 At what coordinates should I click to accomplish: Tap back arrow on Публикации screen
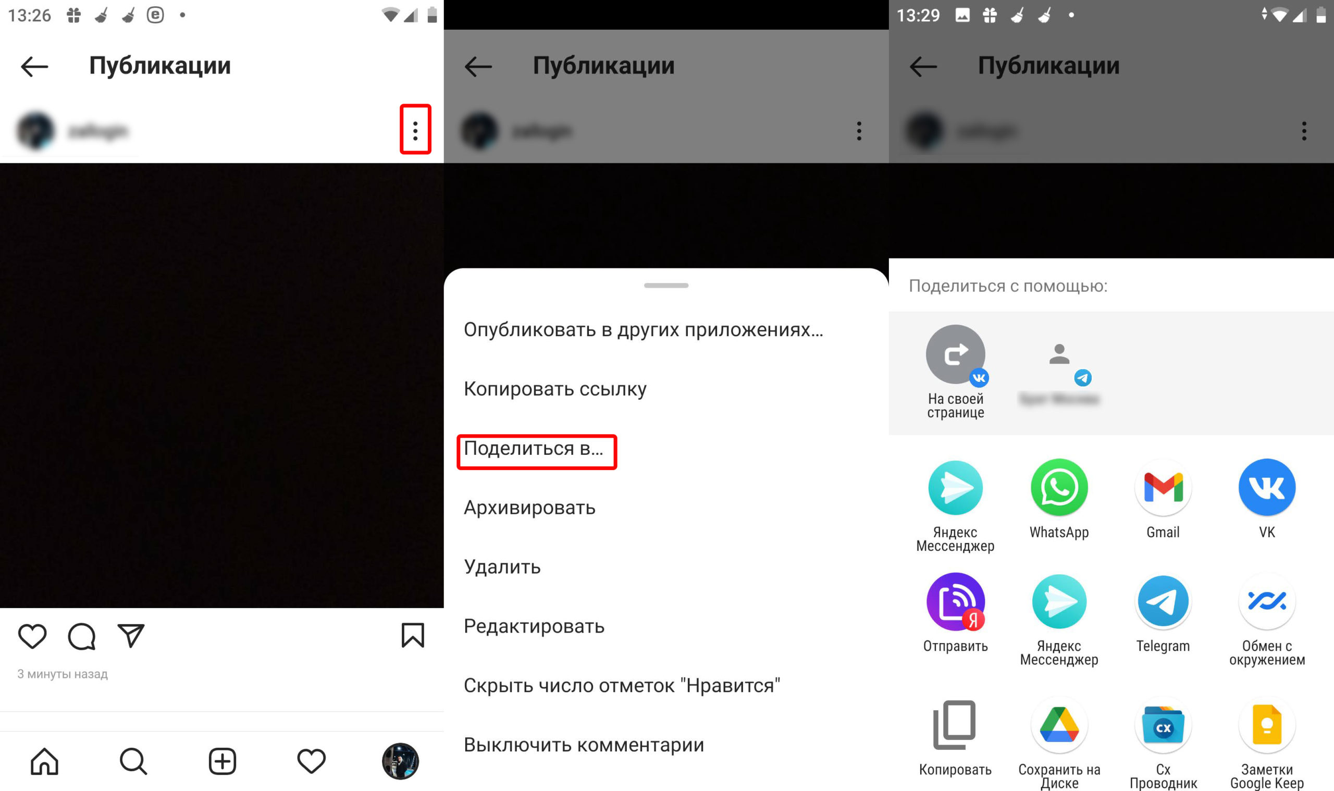(34, 64)
